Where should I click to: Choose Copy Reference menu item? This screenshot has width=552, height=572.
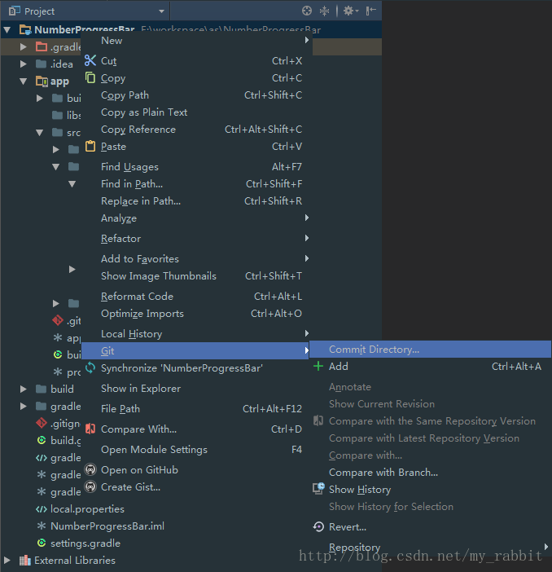(196, 129)
